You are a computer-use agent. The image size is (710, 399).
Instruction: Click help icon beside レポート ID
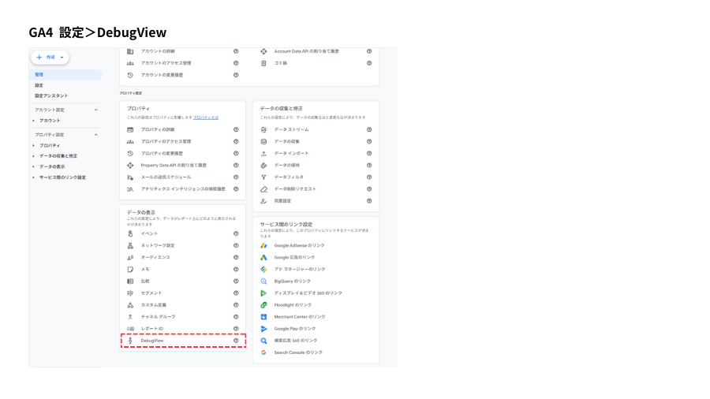pyautogui.click(x=236, y=329)
